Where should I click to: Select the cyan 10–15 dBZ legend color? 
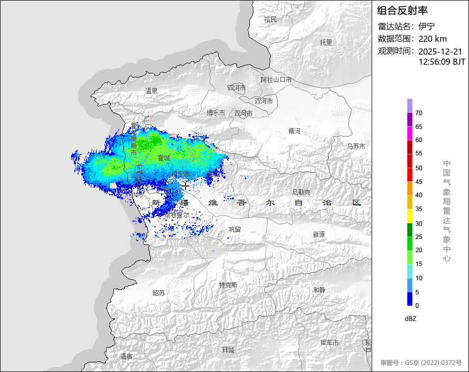409,271
